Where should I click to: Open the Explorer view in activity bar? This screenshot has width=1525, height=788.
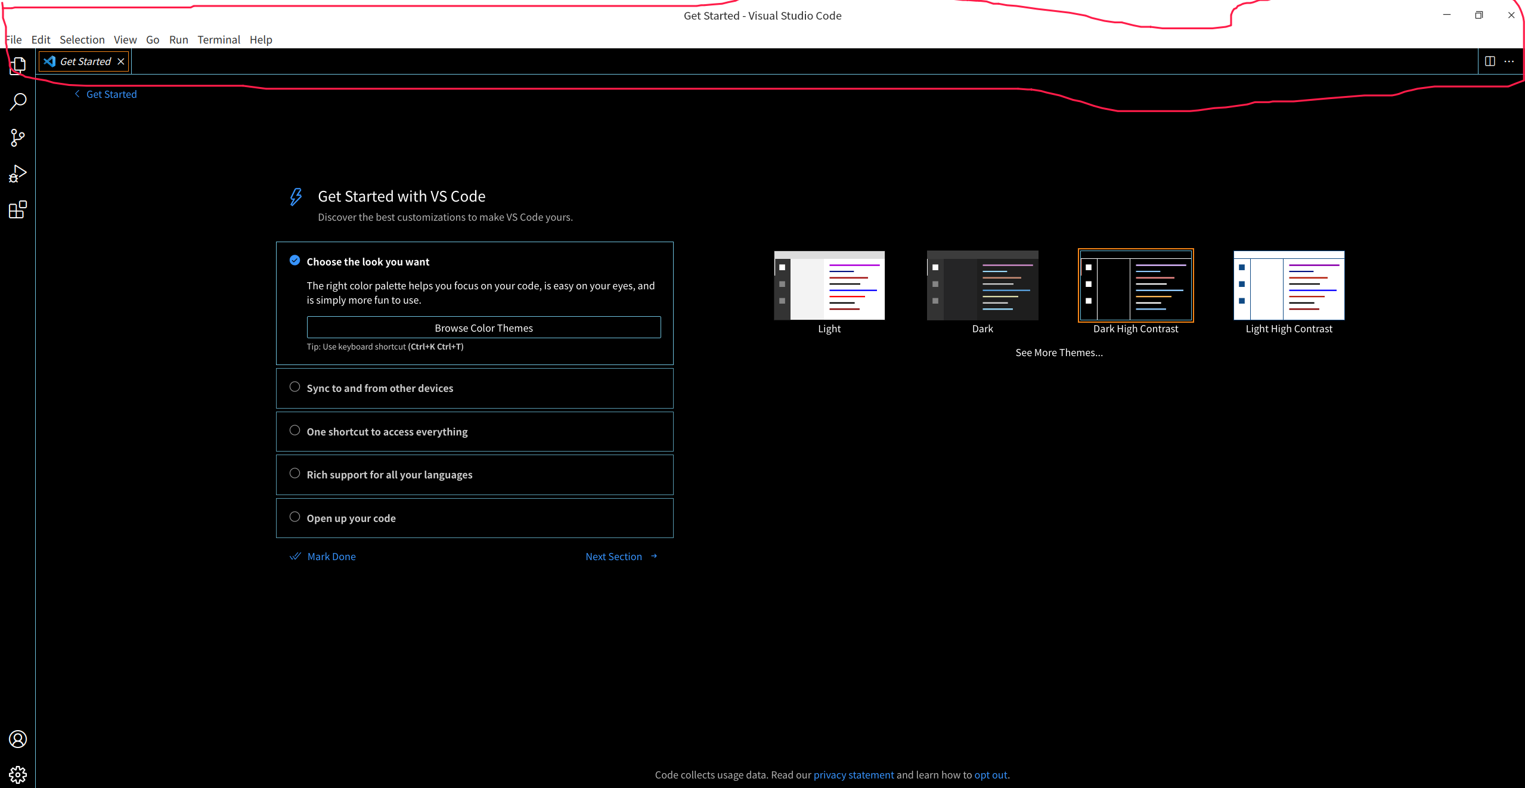coord(18,65)
